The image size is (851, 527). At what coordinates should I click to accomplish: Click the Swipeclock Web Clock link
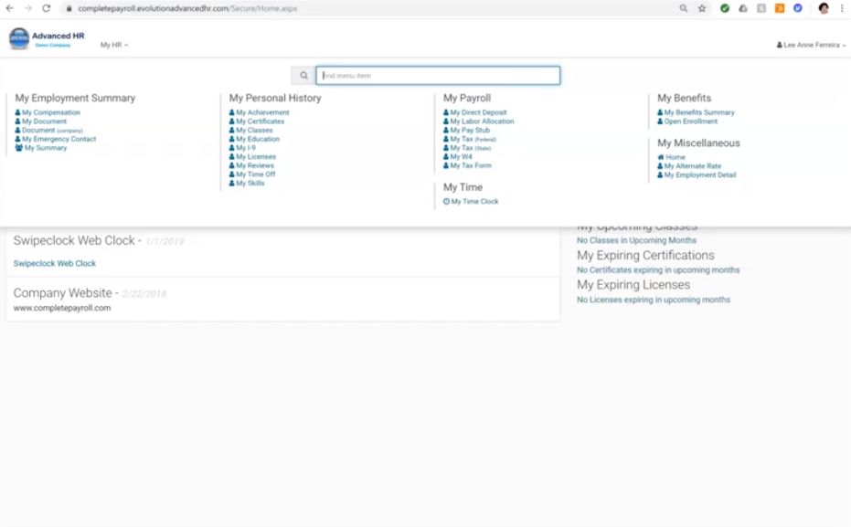(x=54, y=263)
